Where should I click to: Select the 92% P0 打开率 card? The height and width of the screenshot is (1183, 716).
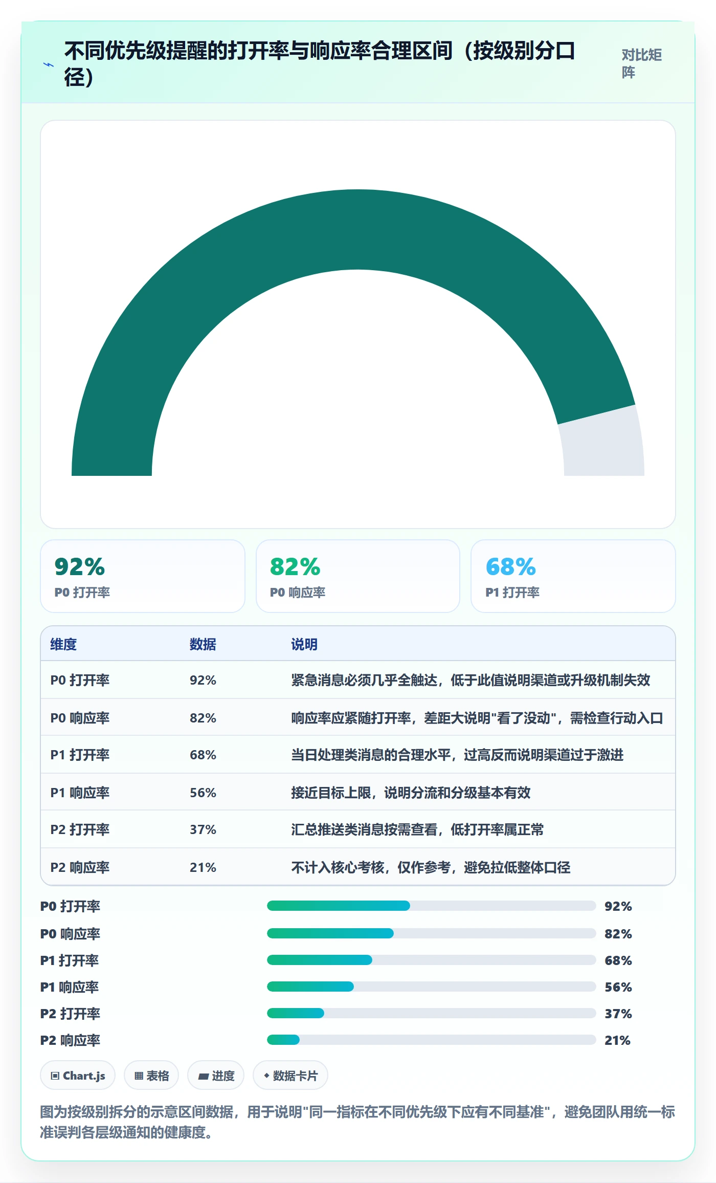[x=143, y=576]
